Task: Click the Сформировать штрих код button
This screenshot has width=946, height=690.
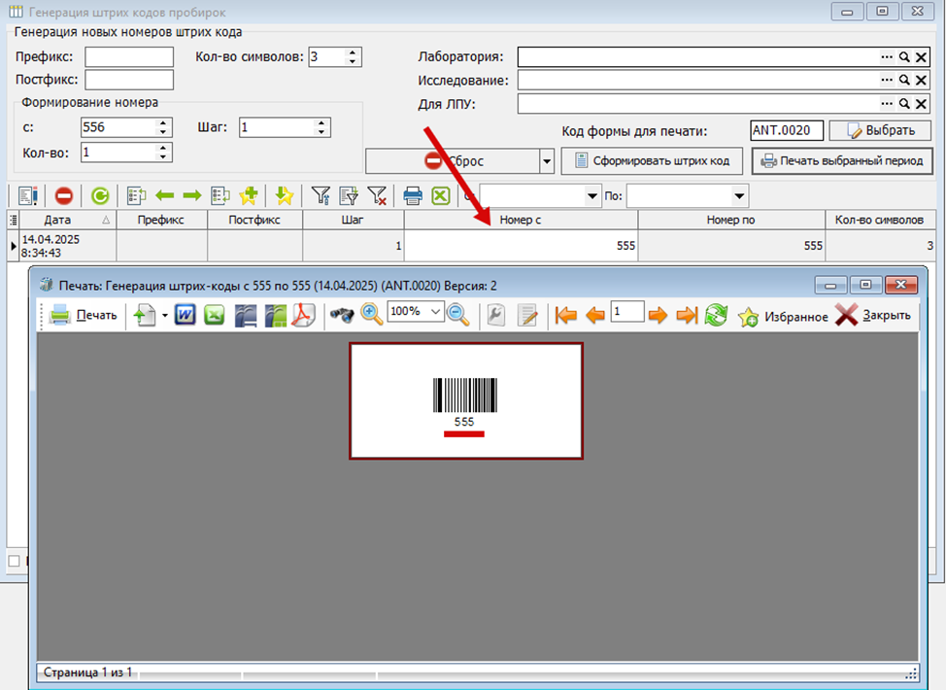Action: click(652, 161)
